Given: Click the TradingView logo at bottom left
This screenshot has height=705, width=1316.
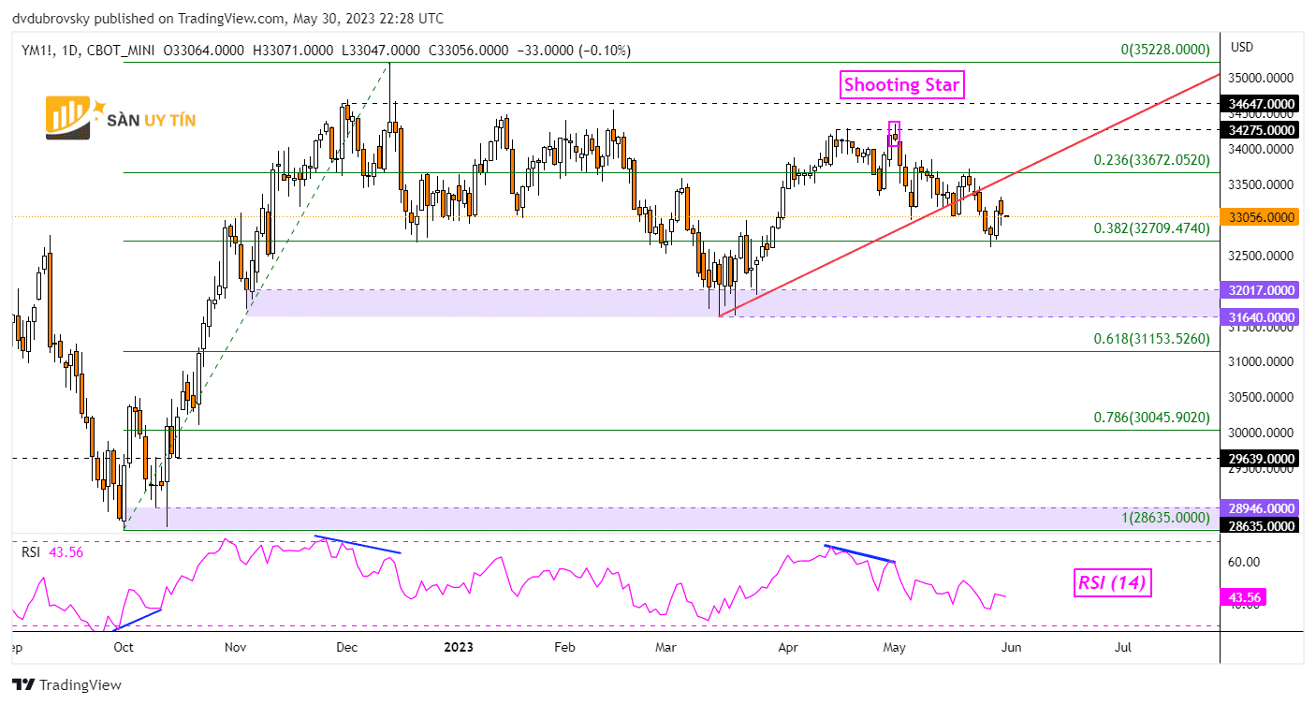Looking at the screenshot, I should tap(66, 684).
